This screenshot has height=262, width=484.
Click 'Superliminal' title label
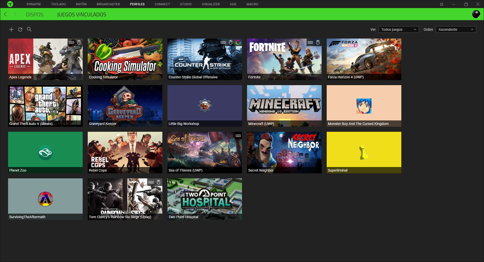(338, 170)
